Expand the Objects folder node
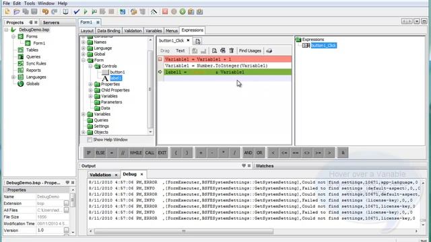The image size is (431, 242). pyautogui.click(x=84, y=132)
